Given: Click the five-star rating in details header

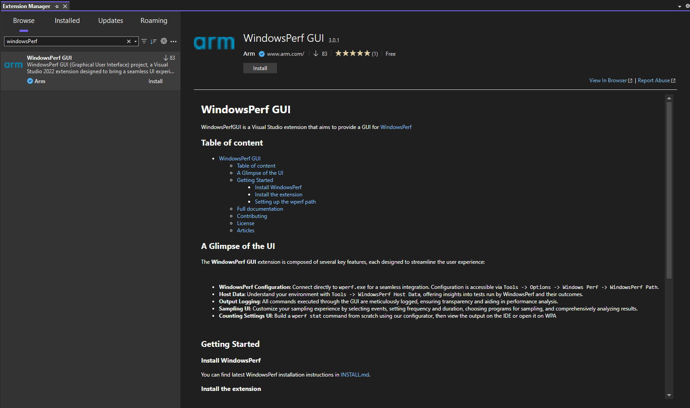Looking at the screenshot, I should [x=353, y=53].
